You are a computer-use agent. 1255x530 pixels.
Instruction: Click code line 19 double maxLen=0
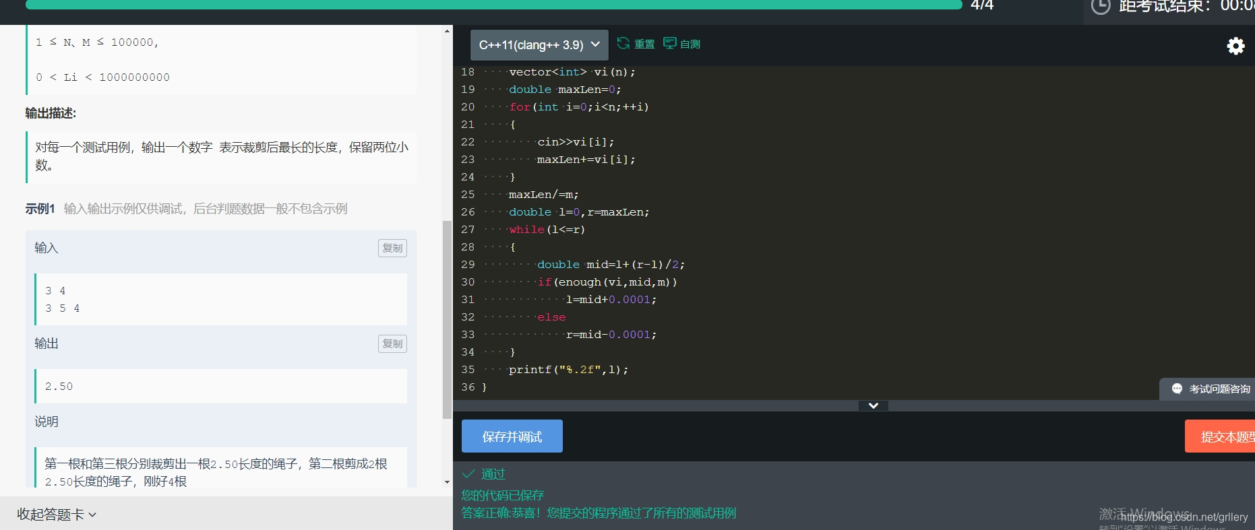point(565,90)
